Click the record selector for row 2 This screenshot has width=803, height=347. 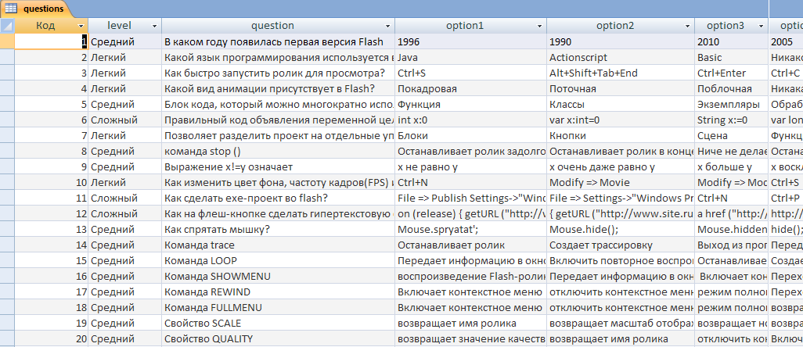(x=7, y=58)
